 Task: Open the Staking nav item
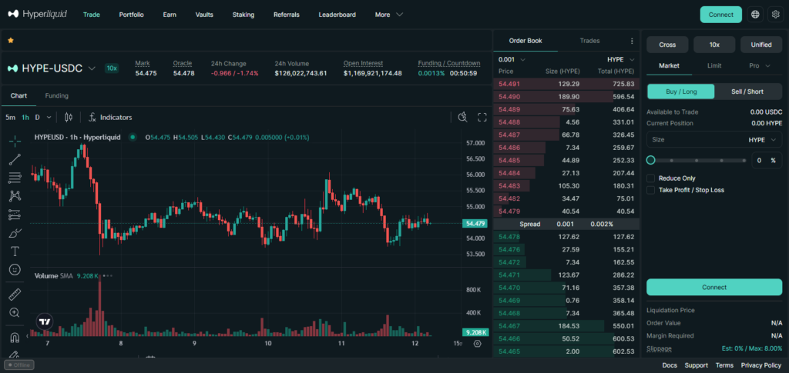[x=243, y=15]
